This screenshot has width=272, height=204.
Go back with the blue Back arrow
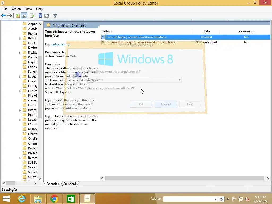3,16
